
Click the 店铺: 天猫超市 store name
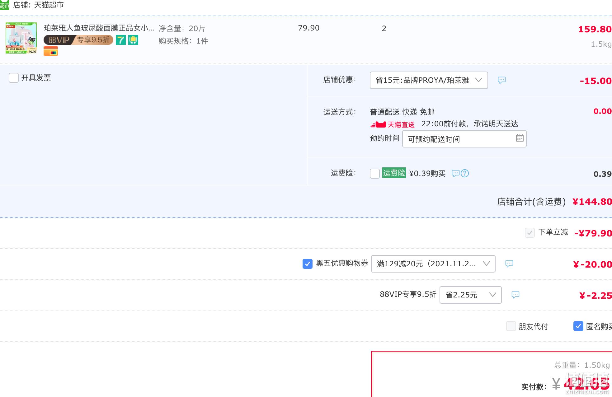(x=38, y=5)
